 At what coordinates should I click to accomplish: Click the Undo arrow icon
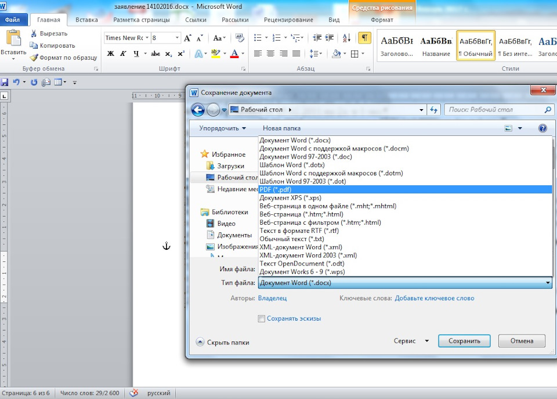(x=16, y=82)
